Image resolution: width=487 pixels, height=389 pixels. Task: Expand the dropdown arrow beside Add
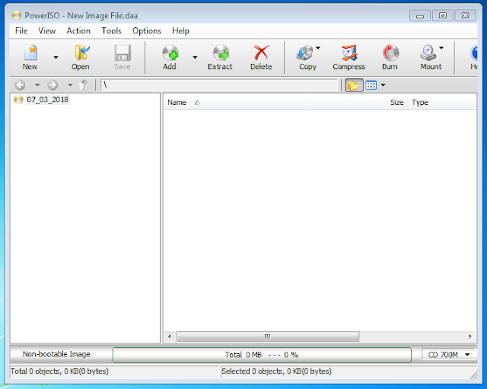(195, 58)
